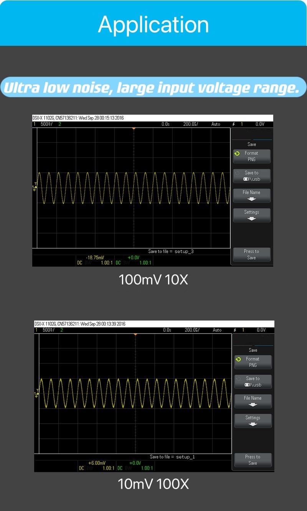Click channel 1 ground marker beside bottom waveform

pyautogui.click(x=36, y=394)
